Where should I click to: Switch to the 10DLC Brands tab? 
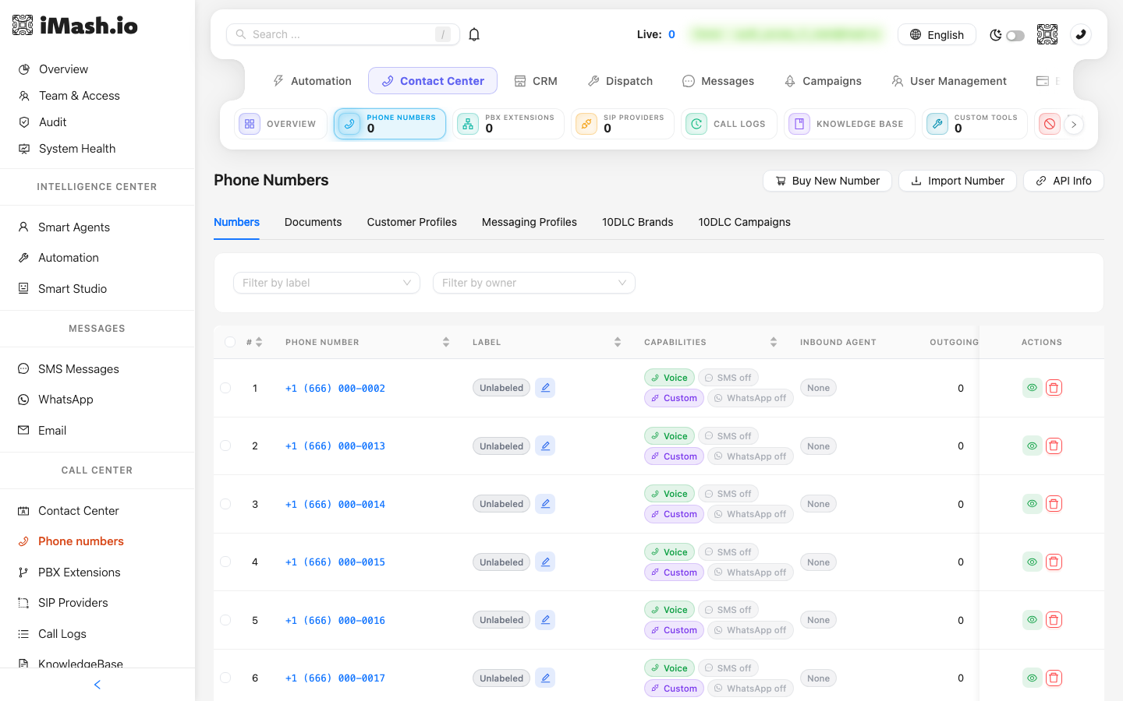pos(637,222)
